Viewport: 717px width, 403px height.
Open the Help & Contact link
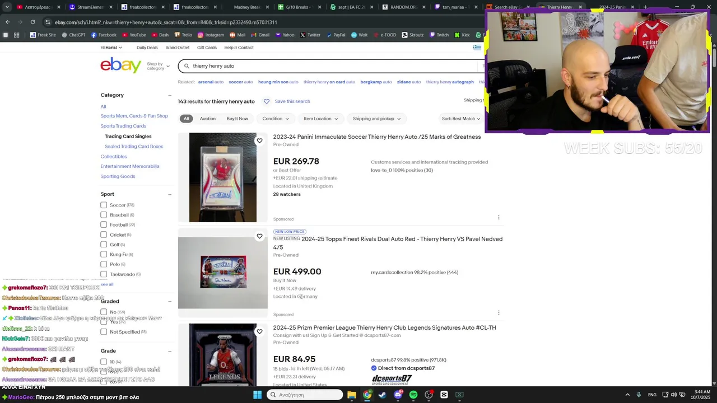[x=239, y=48]
